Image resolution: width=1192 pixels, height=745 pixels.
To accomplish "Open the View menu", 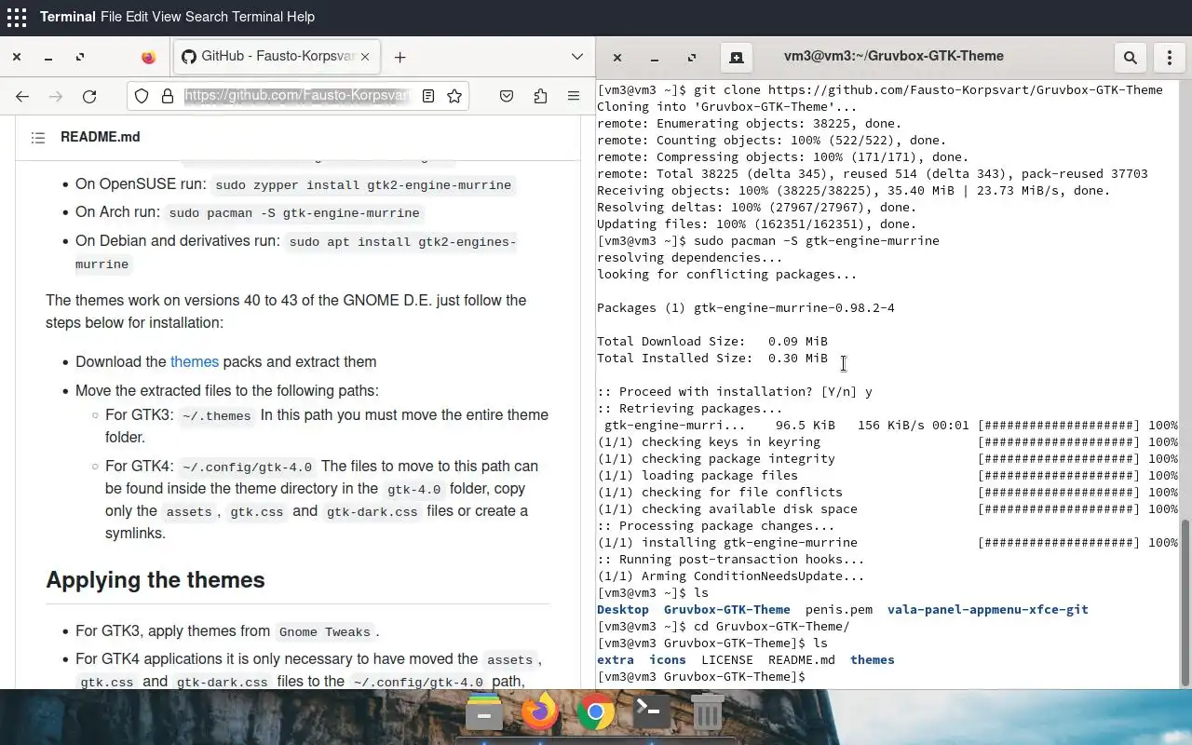I will pos(167,17).
